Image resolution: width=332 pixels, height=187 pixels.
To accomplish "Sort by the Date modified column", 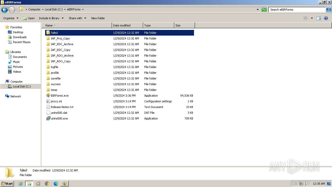I will (x=127, y=25).
